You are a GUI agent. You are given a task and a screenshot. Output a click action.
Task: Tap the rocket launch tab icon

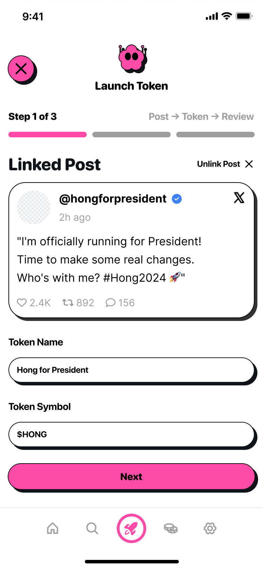(x=131, y=528)
